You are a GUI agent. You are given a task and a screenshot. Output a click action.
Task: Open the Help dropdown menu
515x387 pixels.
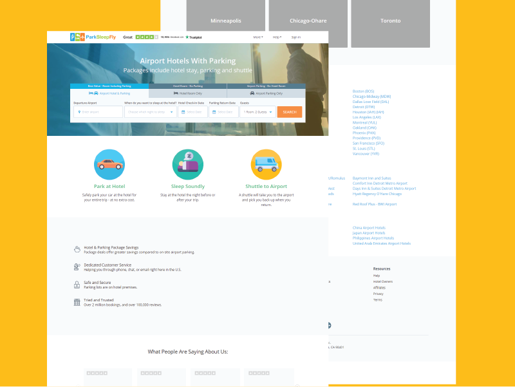(277, 37)
